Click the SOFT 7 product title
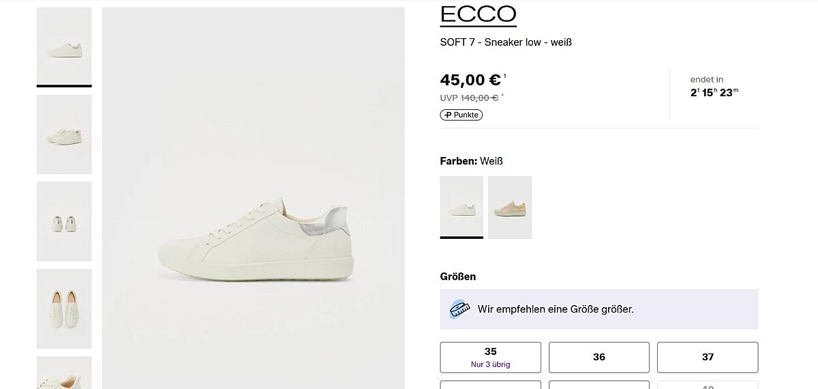This screenshot has width=818, height=389. [506, 42]
